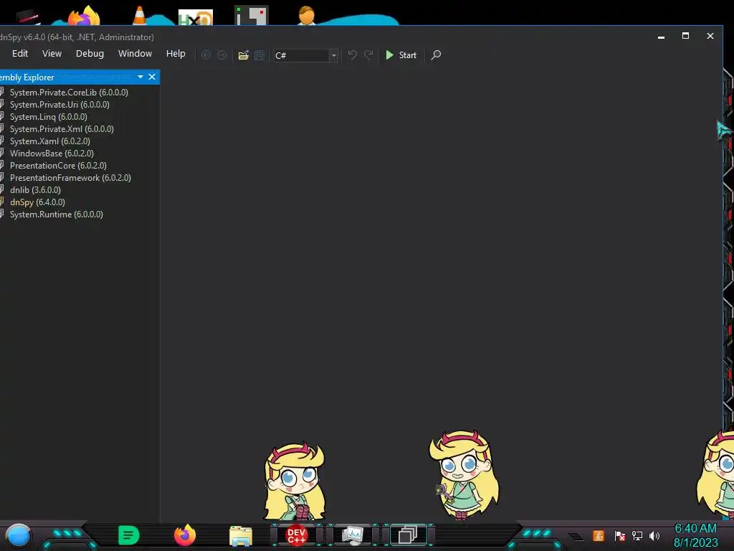Click the Redo toolbar icon
Image resolution: width=734 pixels, height=551 pixels.
tap(369, 55)
